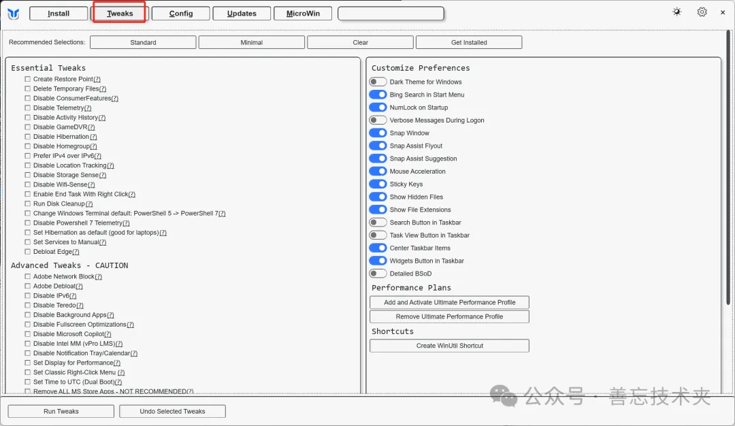Toggle Center Taskbar Items switch

pyautogui.click(x=378, y=248)
